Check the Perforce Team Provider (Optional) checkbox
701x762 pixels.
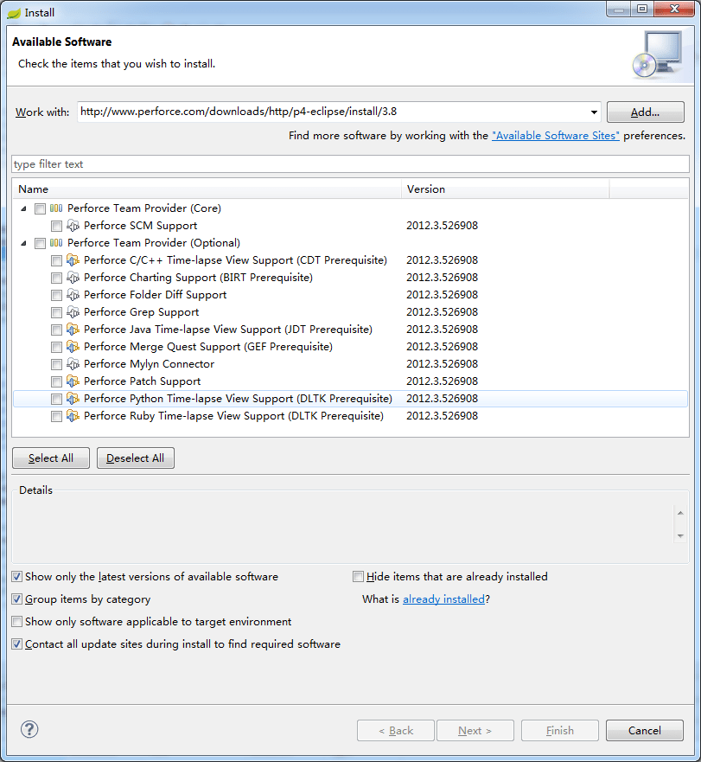(40, 243)
